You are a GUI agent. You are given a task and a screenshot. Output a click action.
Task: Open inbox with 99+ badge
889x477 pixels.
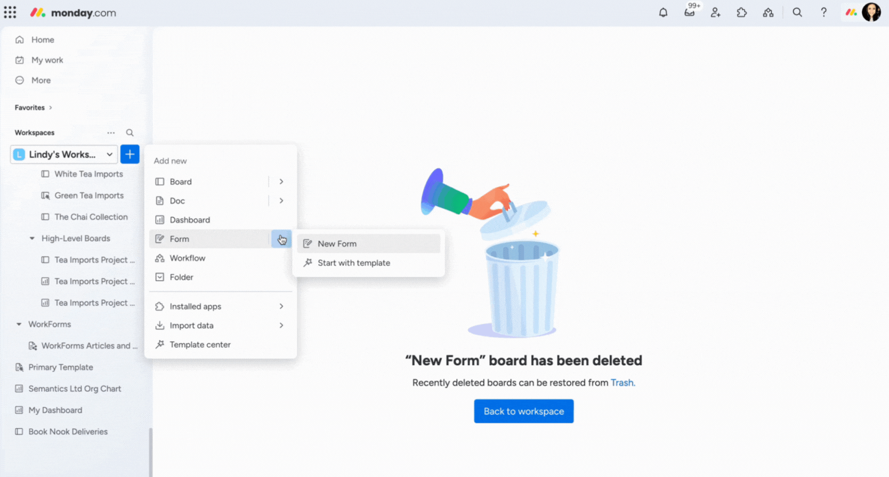point(690,12)
